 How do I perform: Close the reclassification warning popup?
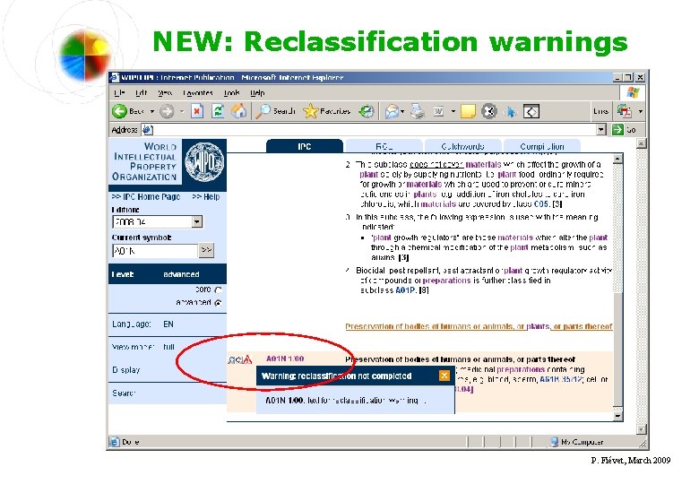coord(444,376)
